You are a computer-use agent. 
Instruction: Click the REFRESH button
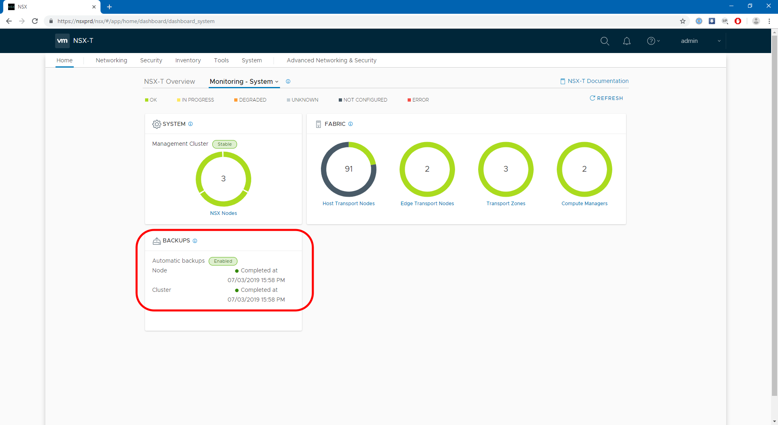(606, 98)
